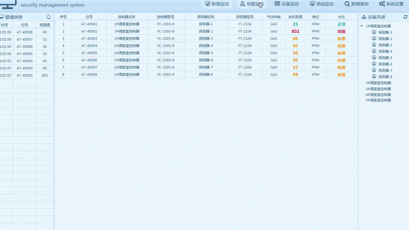Click the monitor logo beside security management system
The width and height of the screenshot is (409, 230).
pos(8,5)
